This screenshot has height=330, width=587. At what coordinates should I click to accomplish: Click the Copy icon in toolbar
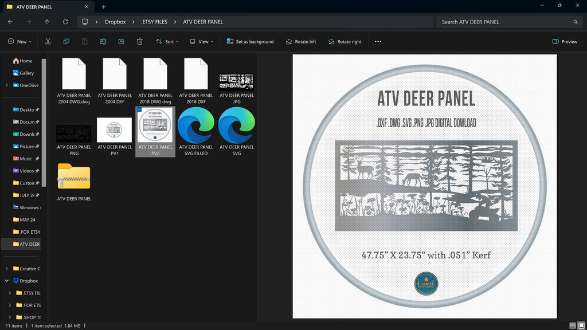pos(66,41)
